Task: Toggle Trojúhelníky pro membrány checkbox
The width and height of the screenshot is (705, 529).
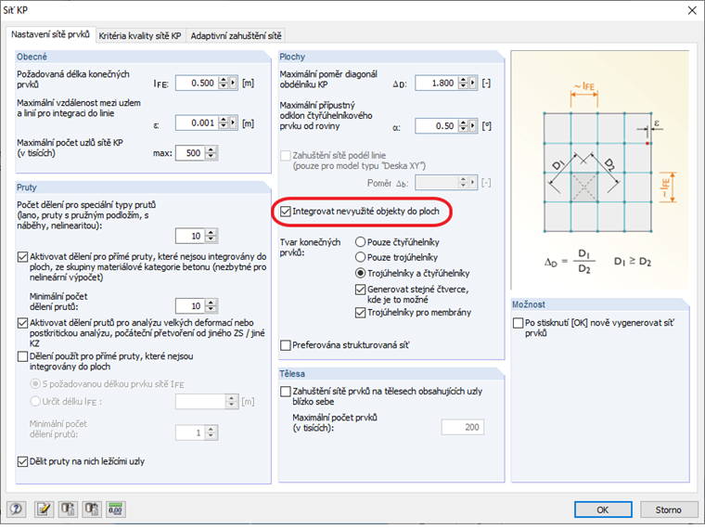Action: [x=360, y=312]
